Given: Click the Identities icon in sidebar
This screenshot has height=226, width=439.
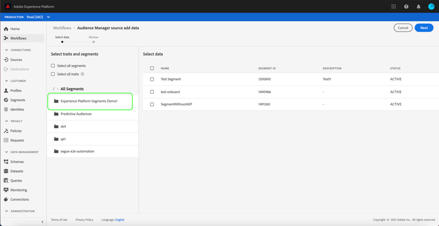Looking at the screenshot, I should click(6, 109).
